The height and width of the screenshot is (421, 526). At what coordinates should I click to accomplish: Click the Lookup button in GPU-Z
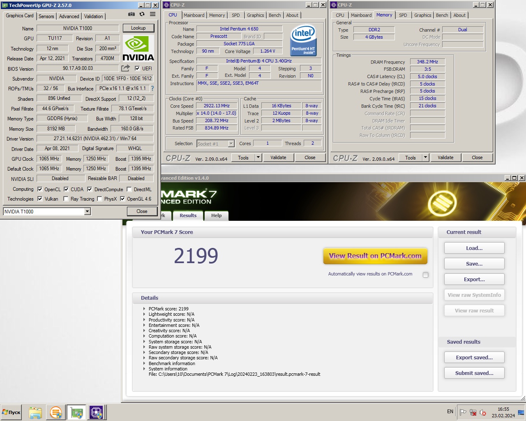[138, 28]
